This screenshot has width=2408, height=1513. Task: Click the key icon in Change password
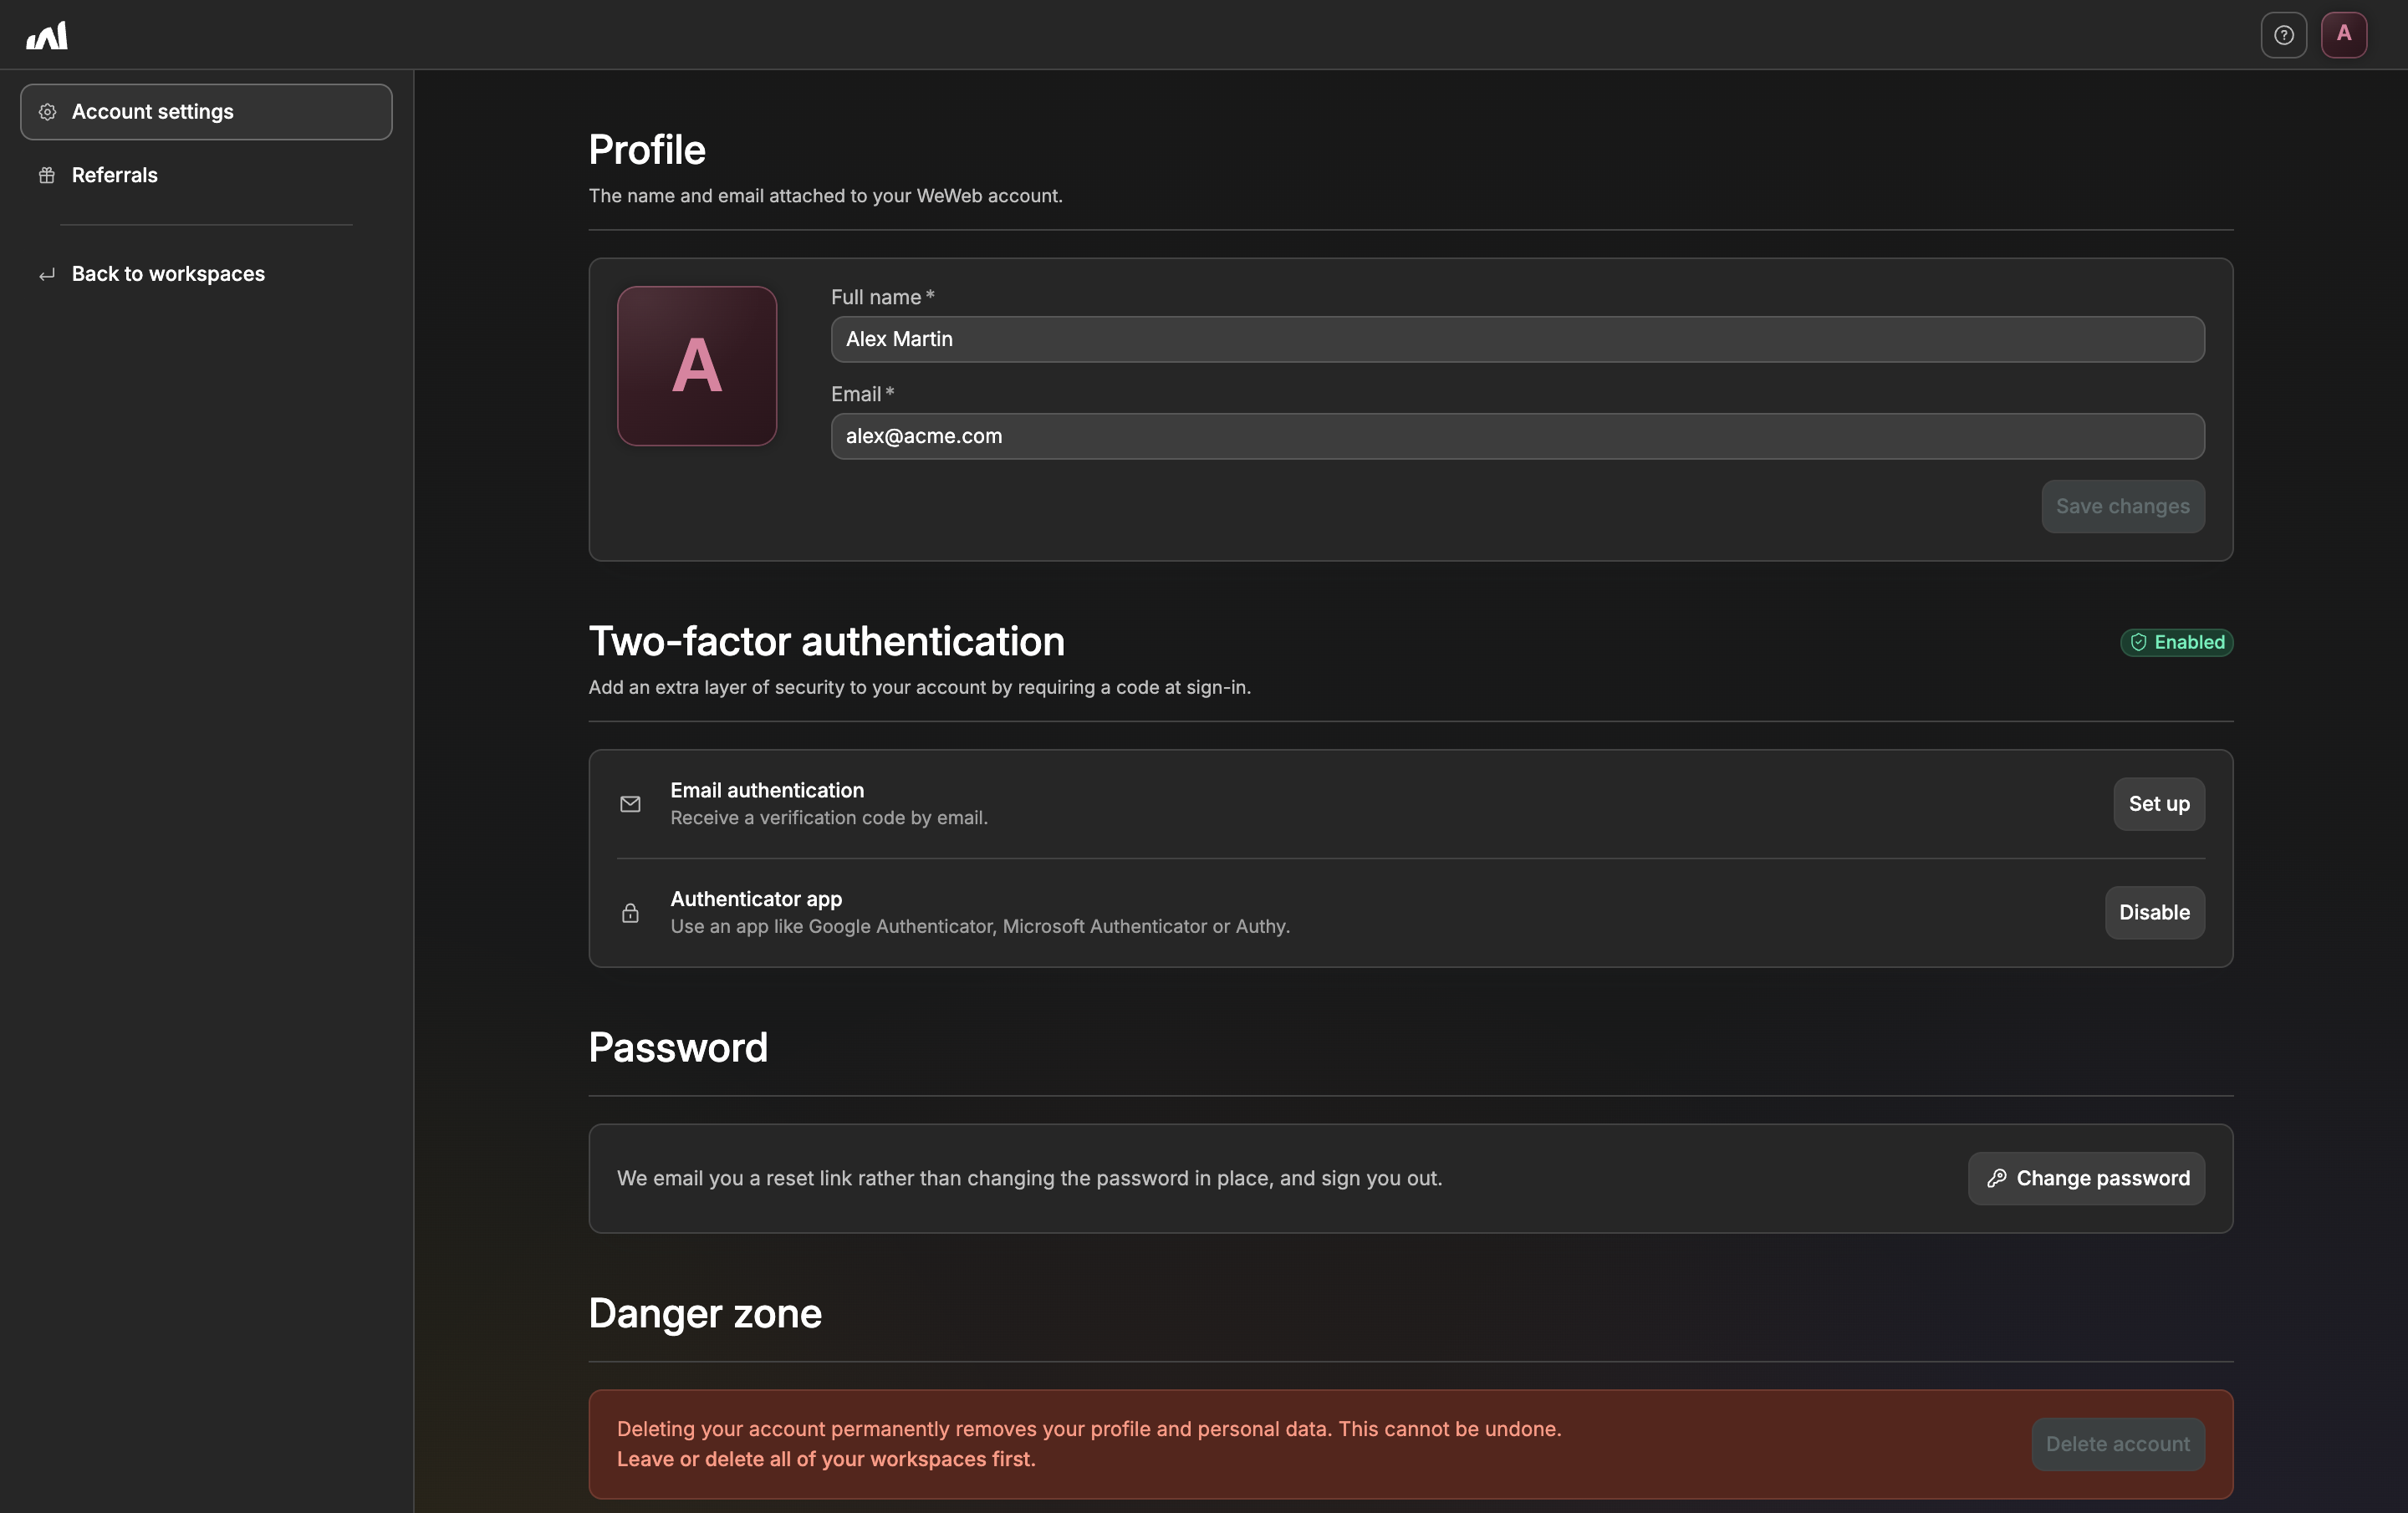point(1996,1178)
